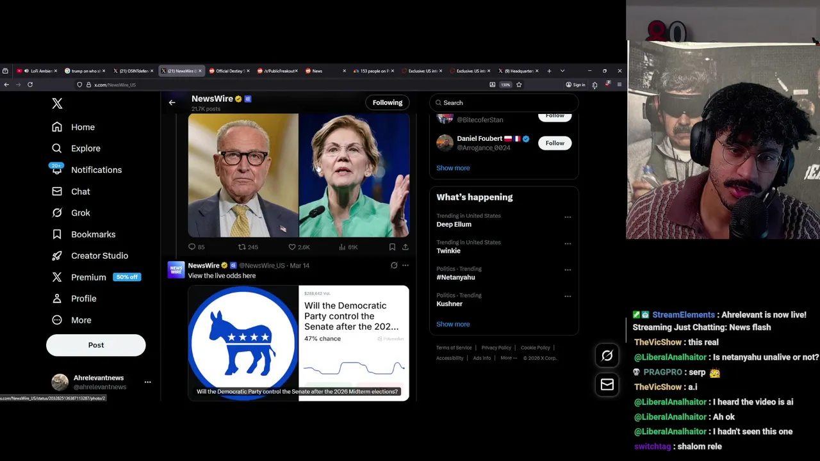This screenshot has width=820, height=461.
Task: Open the X logo home link
Action: (57, 103)
